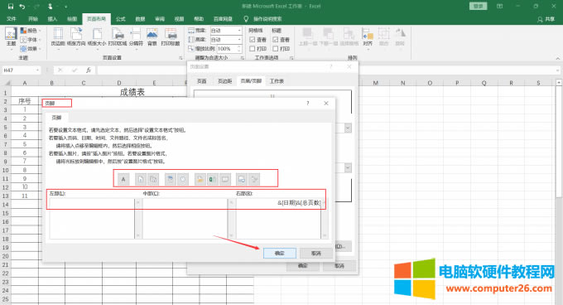Viewport: 563px width, 305px height.
Task: Toggle gridlines 查看 checkbox
Action: click(252, 40)
